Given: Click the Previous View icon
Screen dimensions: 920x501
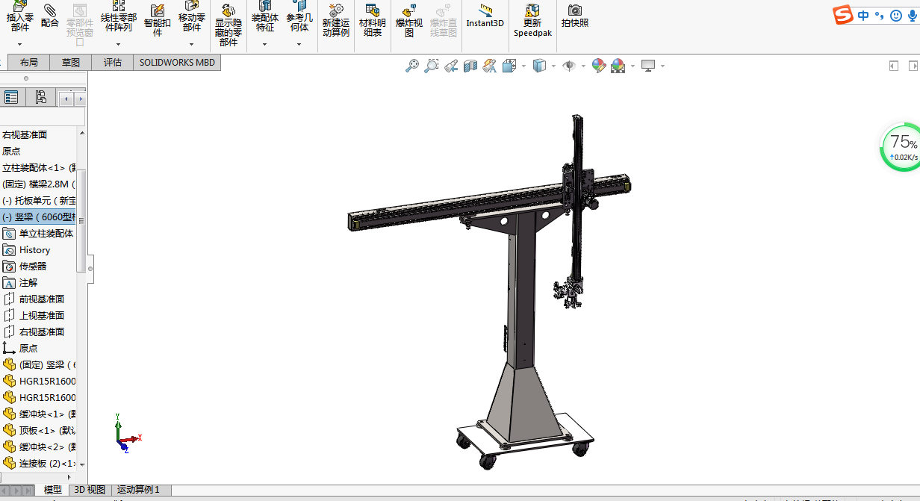Looking at the screenshot, I should point(451,66).
